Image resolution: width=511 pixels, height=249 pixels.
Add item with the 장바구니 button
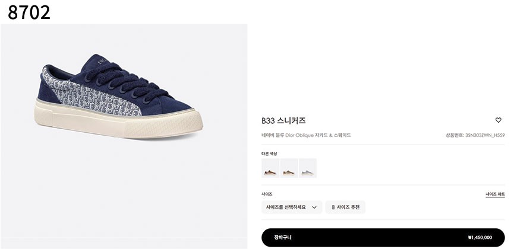click(383, 238)
